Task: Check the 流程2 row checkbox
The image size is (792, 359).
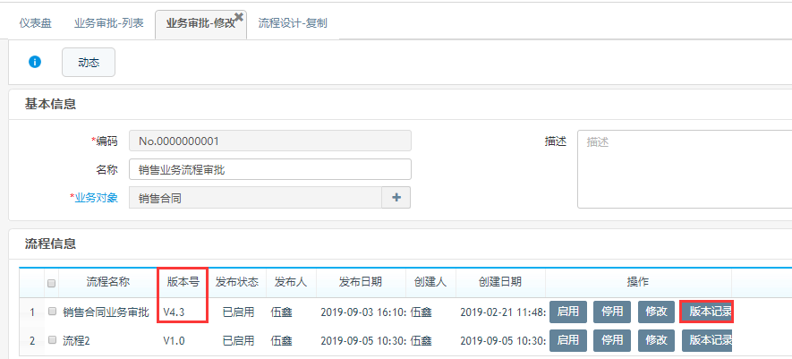Action: tap(52, 340)
